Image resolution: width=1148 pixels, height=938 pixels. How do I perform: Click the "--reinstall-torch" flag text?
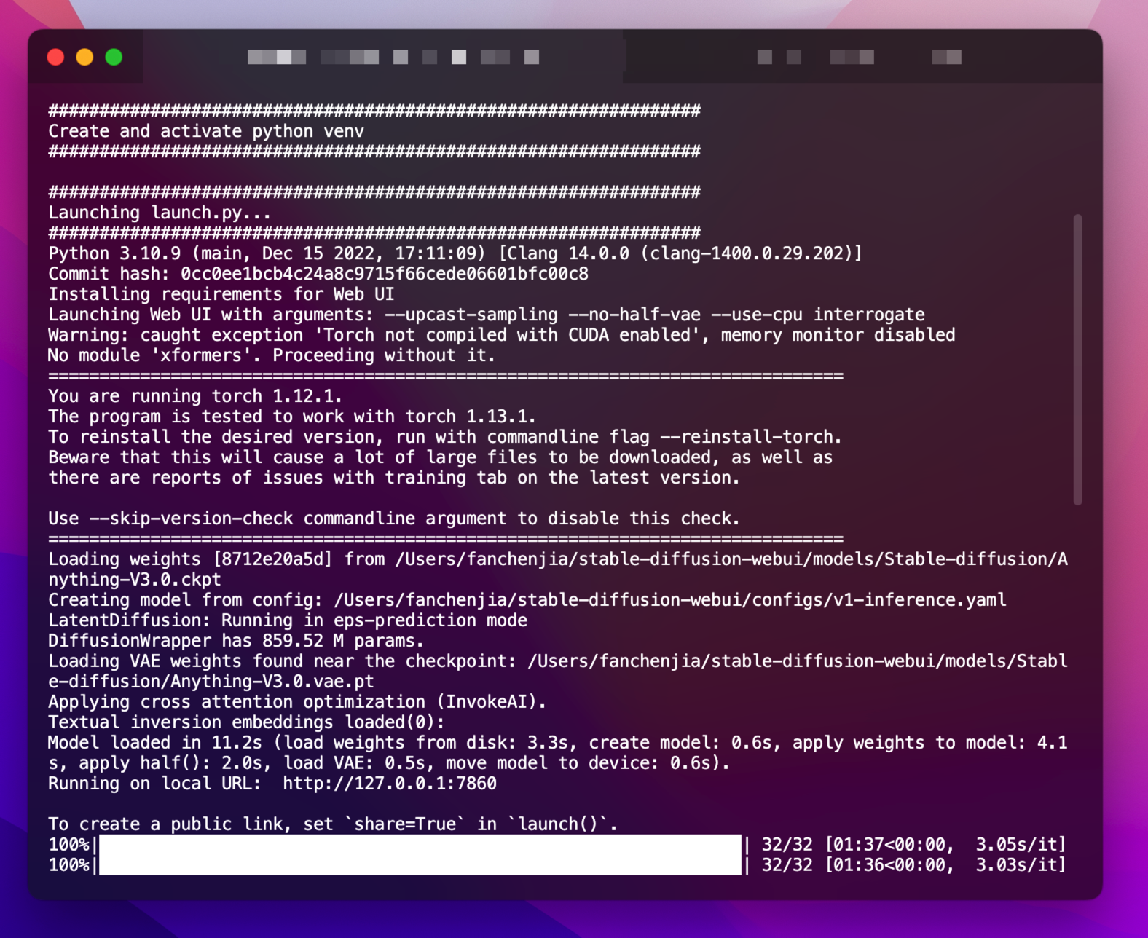click(x=747, y=437)
